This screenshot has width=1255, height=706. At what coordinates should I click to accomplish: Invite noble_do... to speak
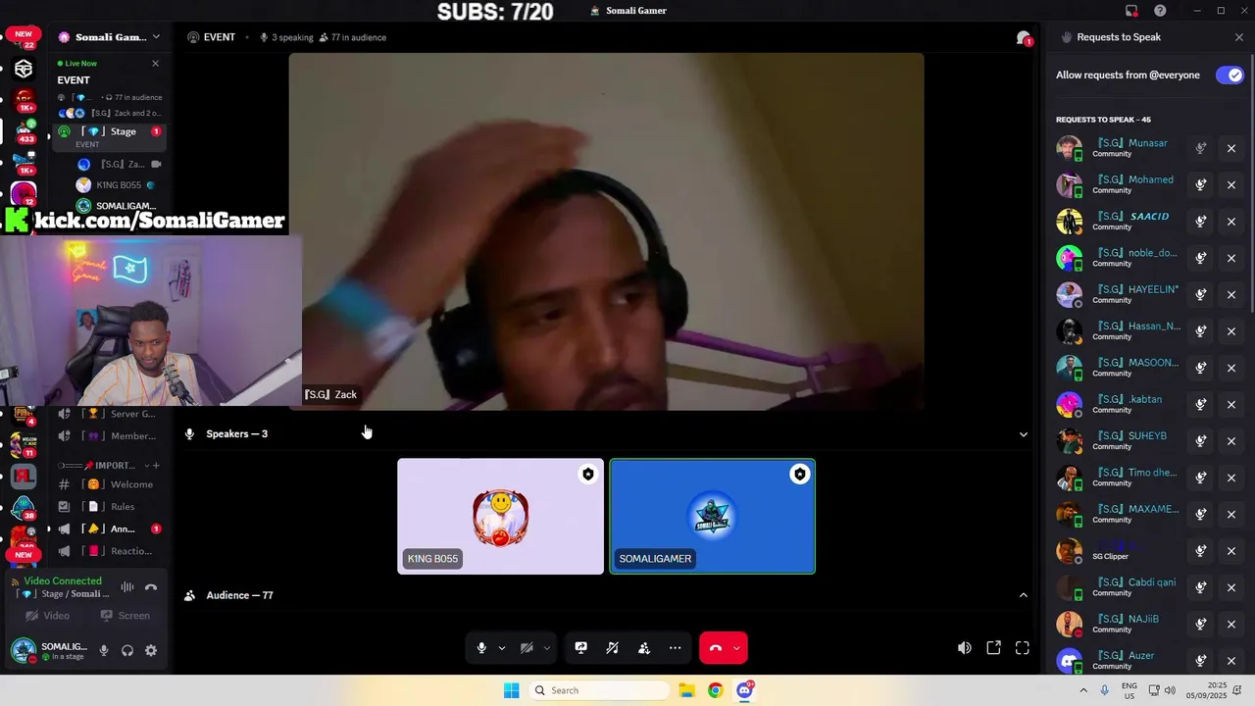1201,258
